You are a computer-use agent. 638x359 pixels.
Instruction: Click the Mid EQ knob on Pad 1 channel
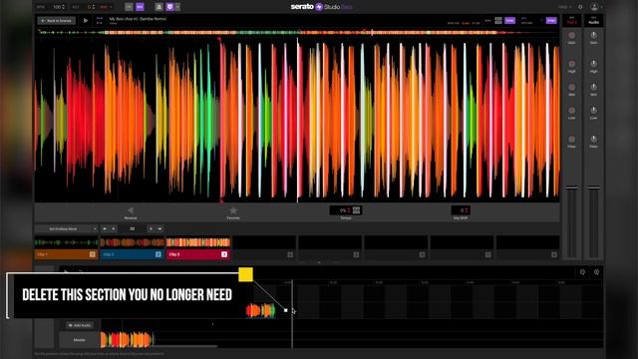(x=571, y=87)
